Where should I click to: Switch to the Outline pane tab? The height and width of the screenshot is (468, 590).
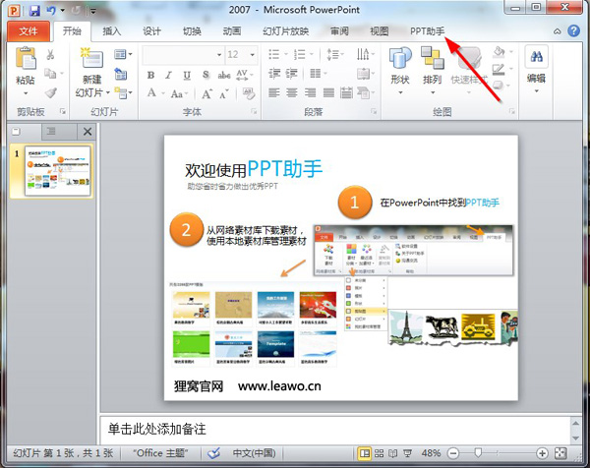(x=51, y=132)
